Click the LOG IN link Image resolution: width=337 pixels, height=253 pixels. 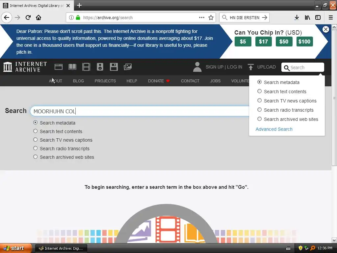(x=234, y=67)
